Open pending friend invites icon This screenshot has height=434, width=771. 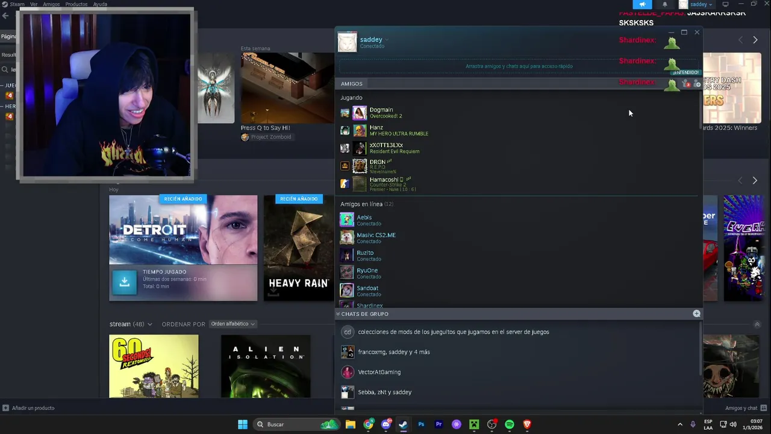pyautogui.click(x=685, y=84)
